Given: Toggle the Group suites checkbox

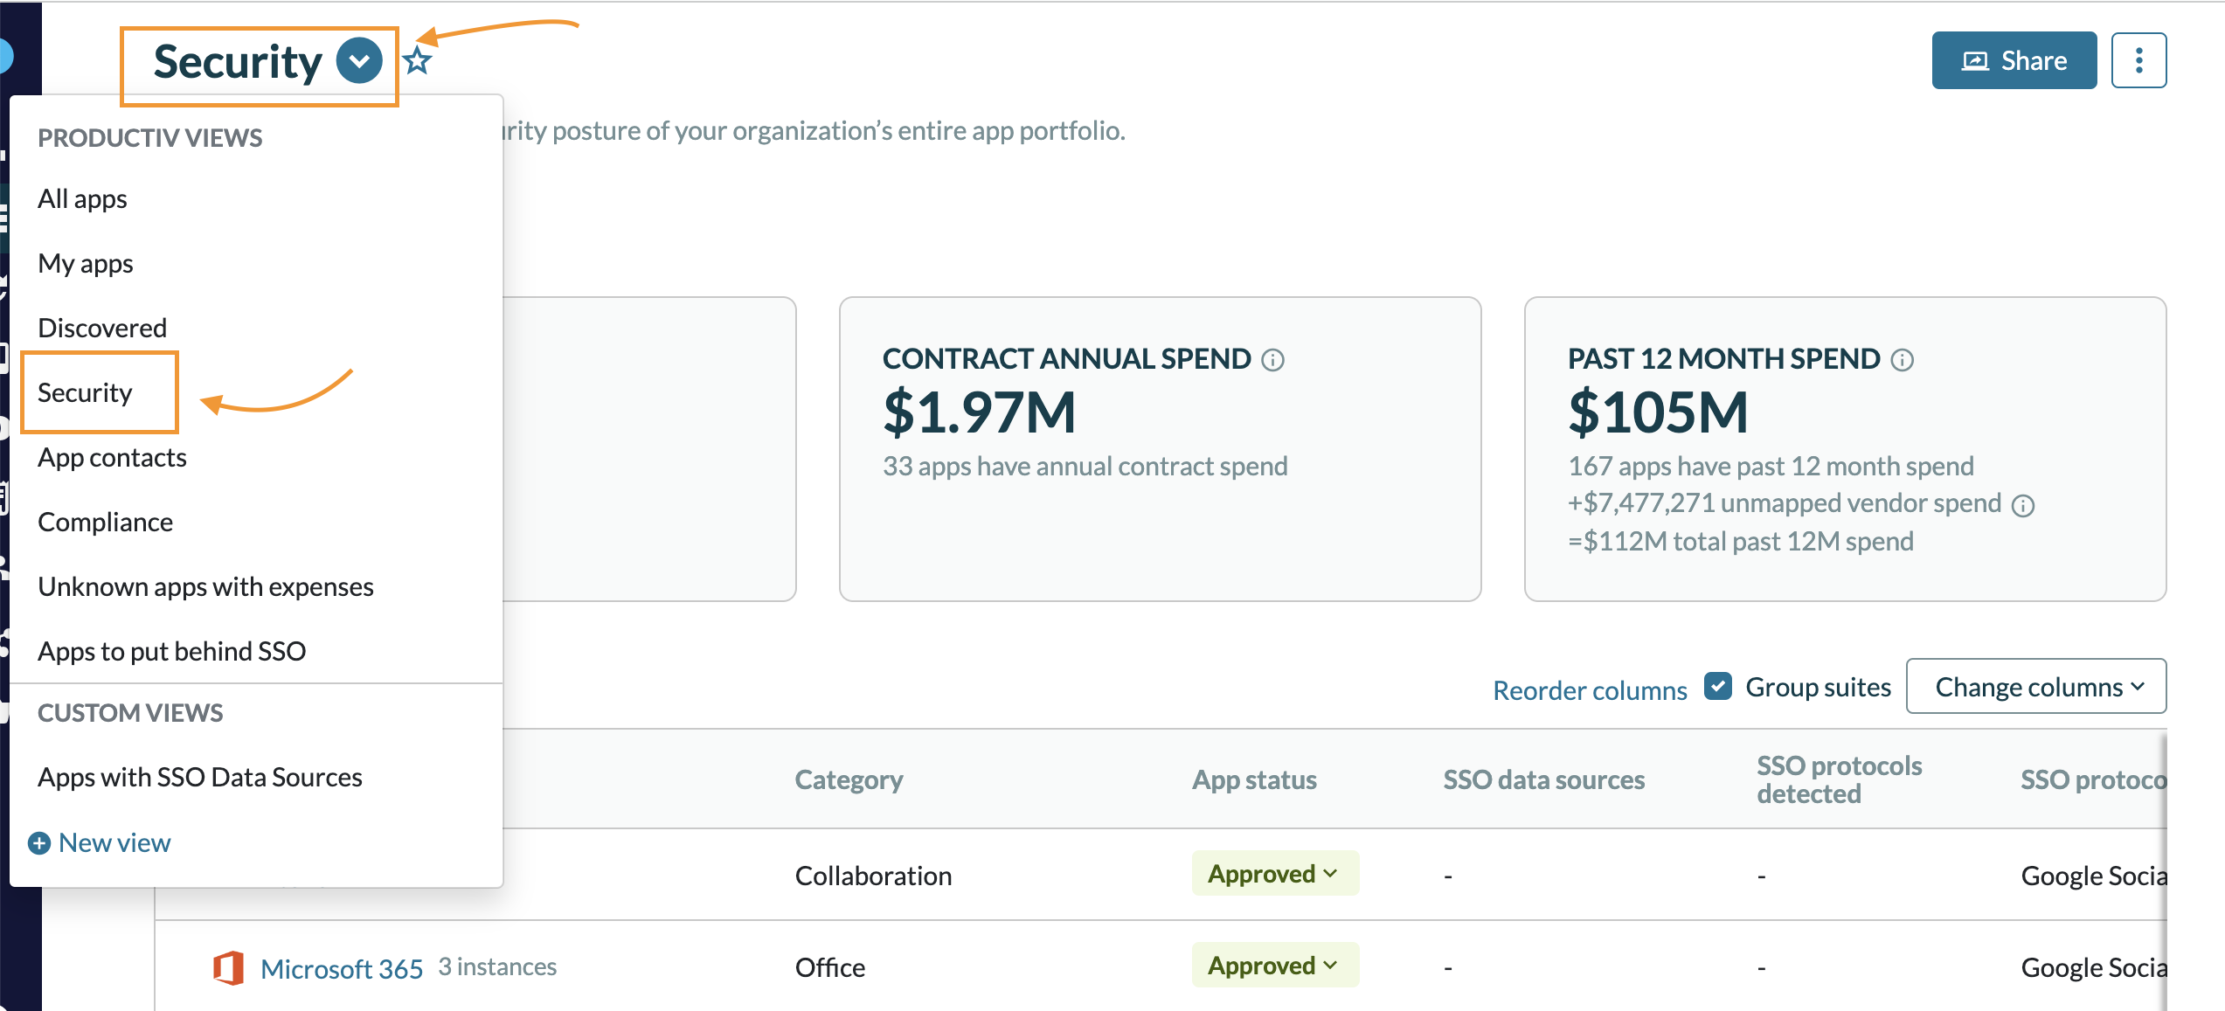Looking at the screenshot, I should (x=1717, y=687).
